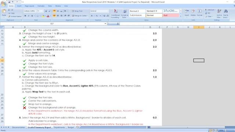The height and width of the screenshot is (132, 235).
Task: Toggle Underline formatting
Action: click(32, 16)
